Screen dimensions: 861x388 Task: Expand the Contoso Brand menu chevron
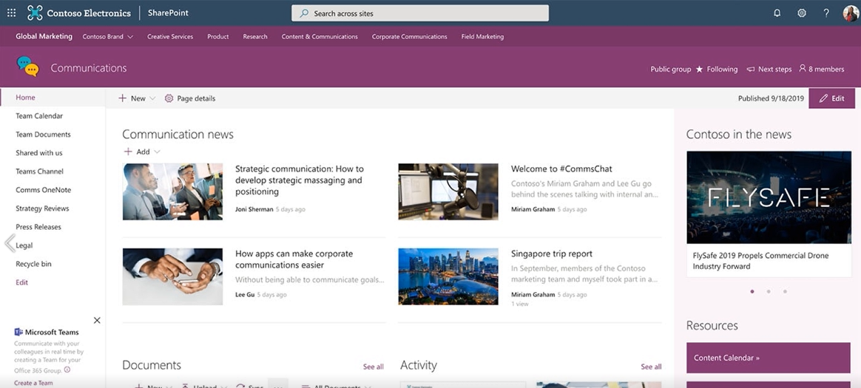130,37
